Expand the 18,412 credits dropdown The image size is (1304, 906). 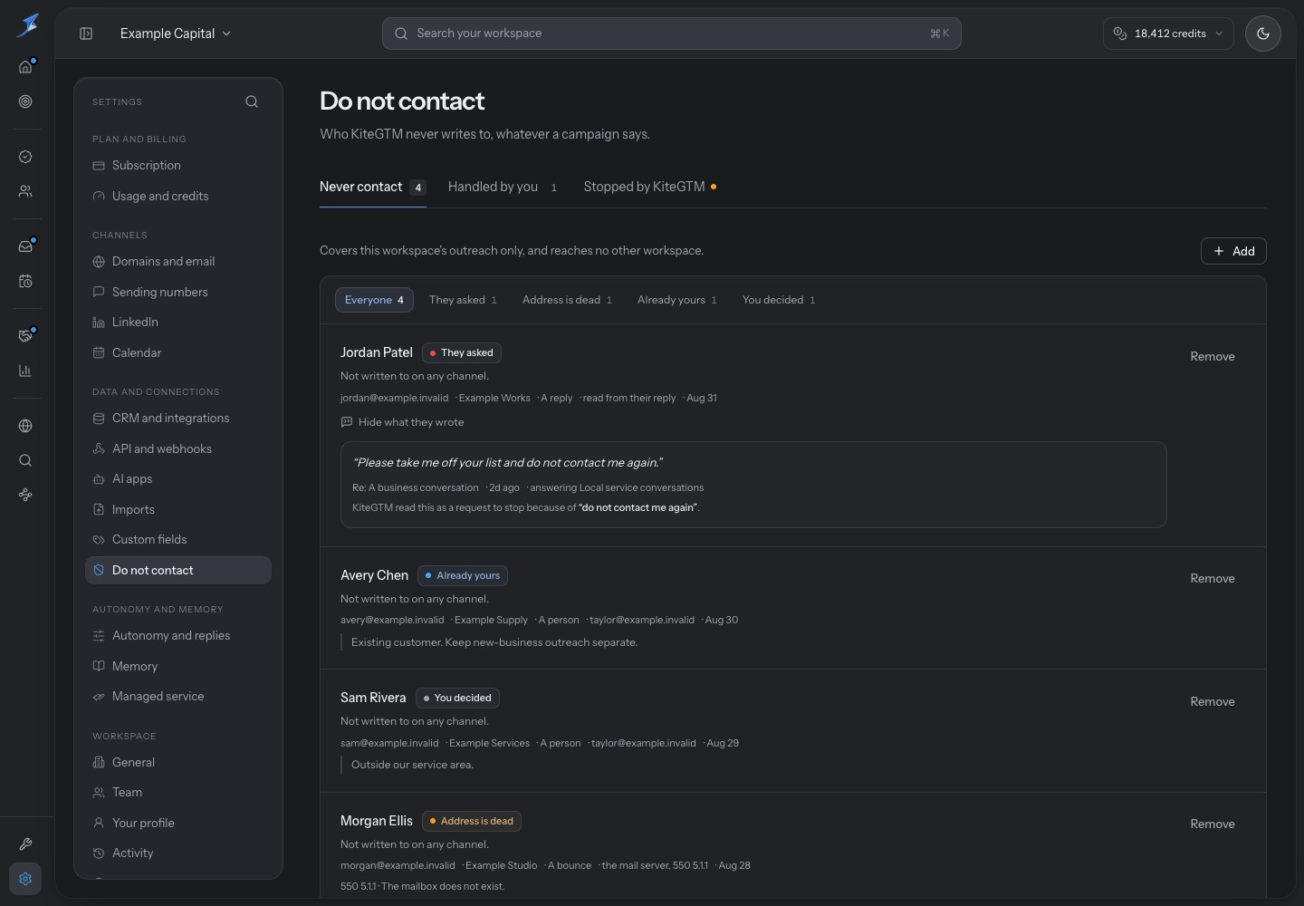click(1168, 34)
